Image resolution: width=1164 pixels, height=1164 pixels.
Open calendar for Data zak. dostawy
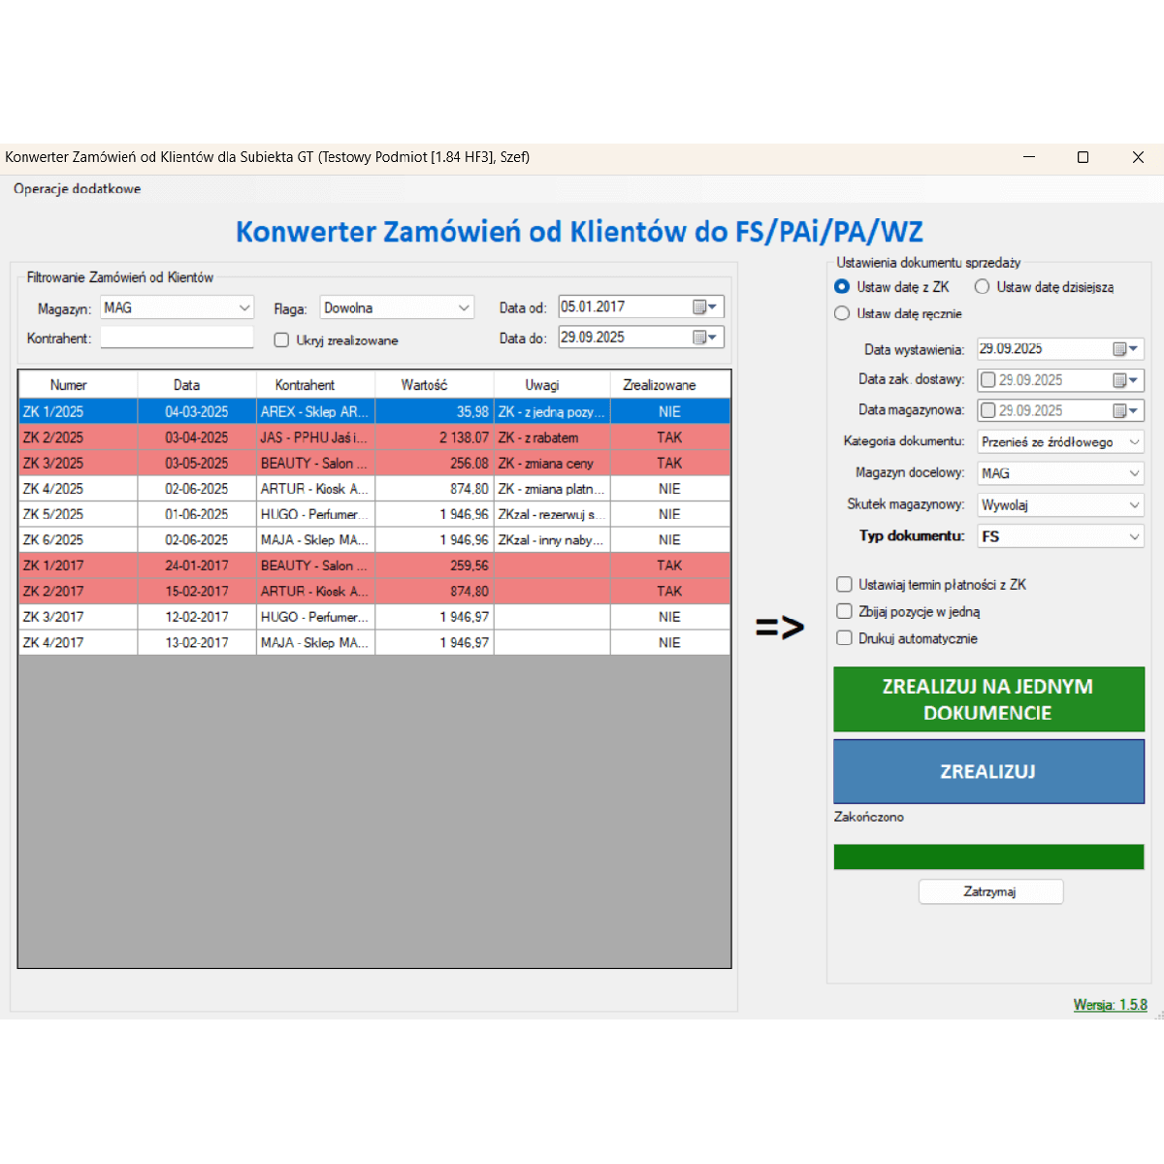tap(1125, 380)
